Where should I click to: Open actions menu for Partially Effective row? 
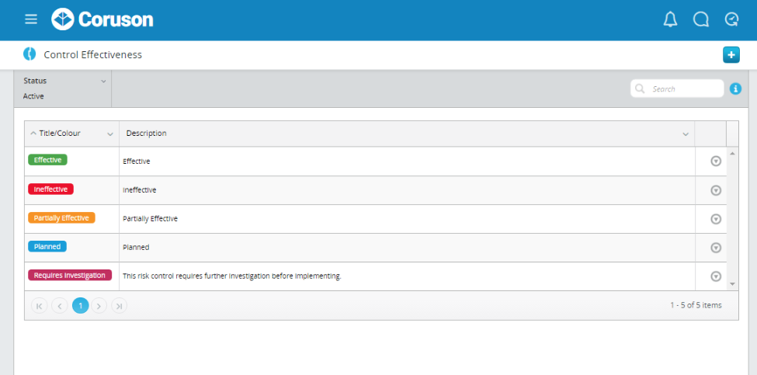[716, 219]
